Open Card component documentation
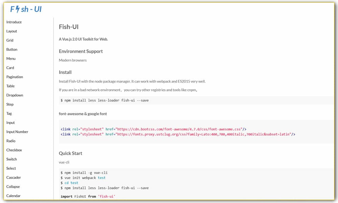Screen dimensions: 338x203 click(x=10, y=68)
